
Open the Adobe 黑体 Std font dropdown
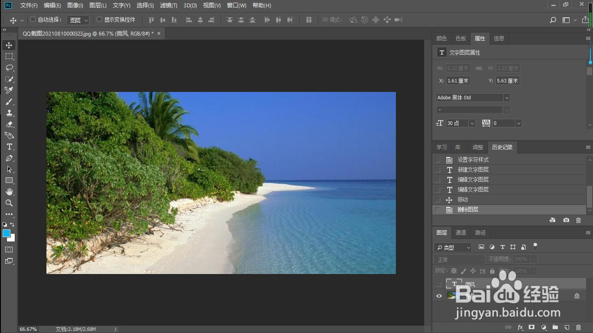coord(473,98)
